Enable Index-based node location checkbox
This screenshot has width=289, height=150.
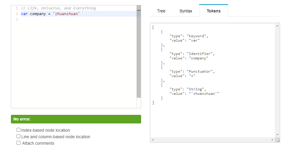[x=19, y=130]
